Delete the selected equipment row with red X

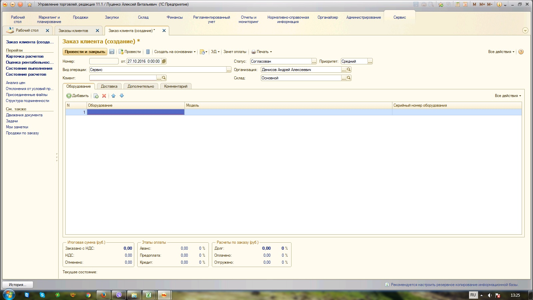point(104,96)
